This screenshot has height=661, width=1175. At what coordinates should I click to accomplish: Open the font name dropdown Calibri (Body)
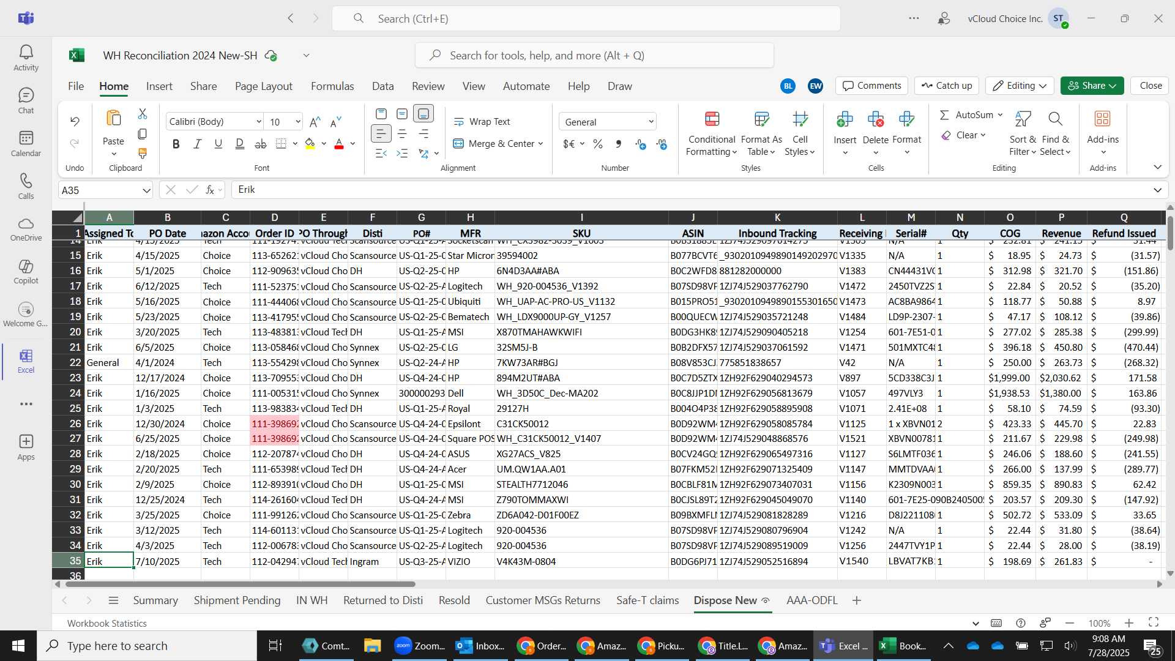click(x=259, y=122)
